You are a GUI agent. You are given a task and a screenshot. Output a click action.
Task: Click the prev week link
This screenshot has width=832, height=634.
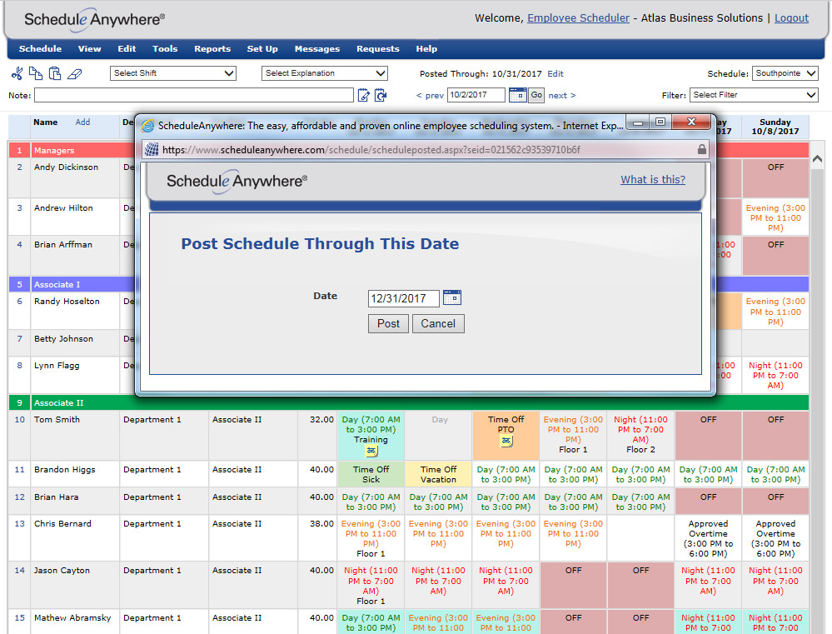[x=430, y=96]
